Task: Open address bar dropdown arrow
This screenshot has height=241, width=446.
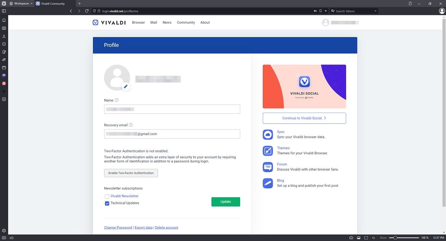Action: 326,11
